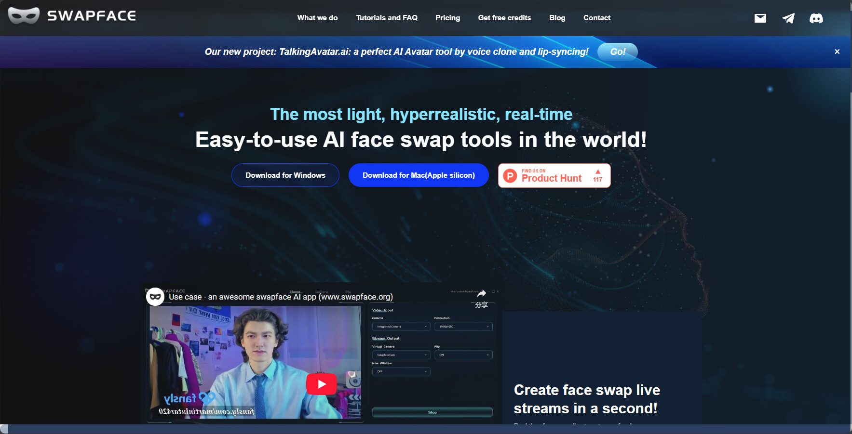Open the Blog page

coord(557,18)
